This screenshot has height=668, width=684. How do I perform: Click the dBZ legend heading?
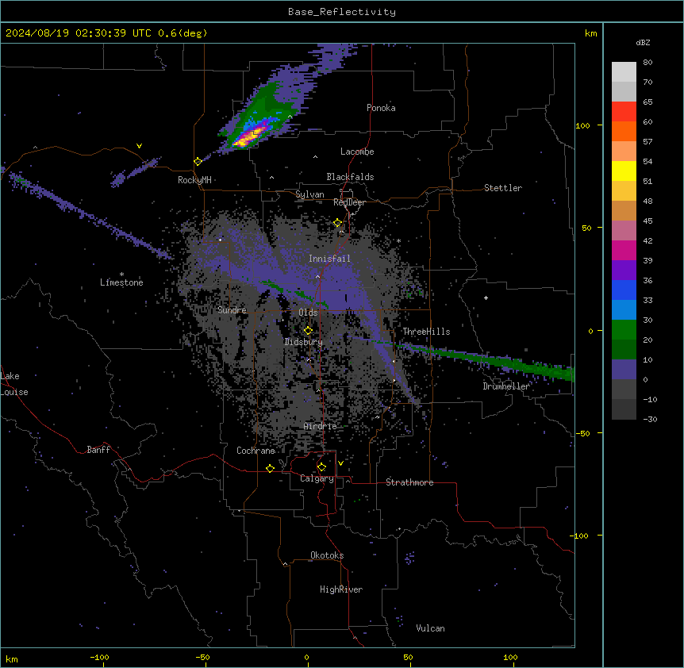click(x=643, y=43)
